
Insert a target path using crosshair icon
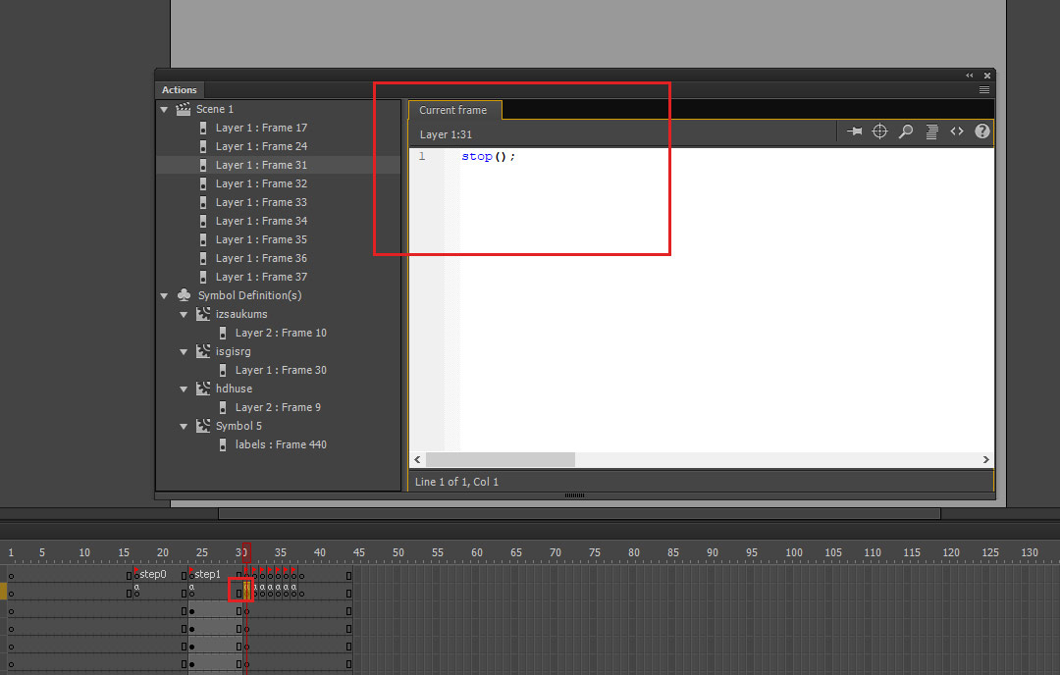click(879, 131)
